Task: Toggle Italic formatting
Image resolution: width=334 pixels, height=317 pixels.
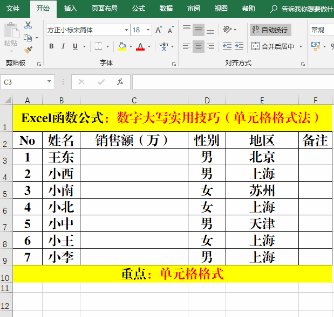Action: (x=64, y=46)
